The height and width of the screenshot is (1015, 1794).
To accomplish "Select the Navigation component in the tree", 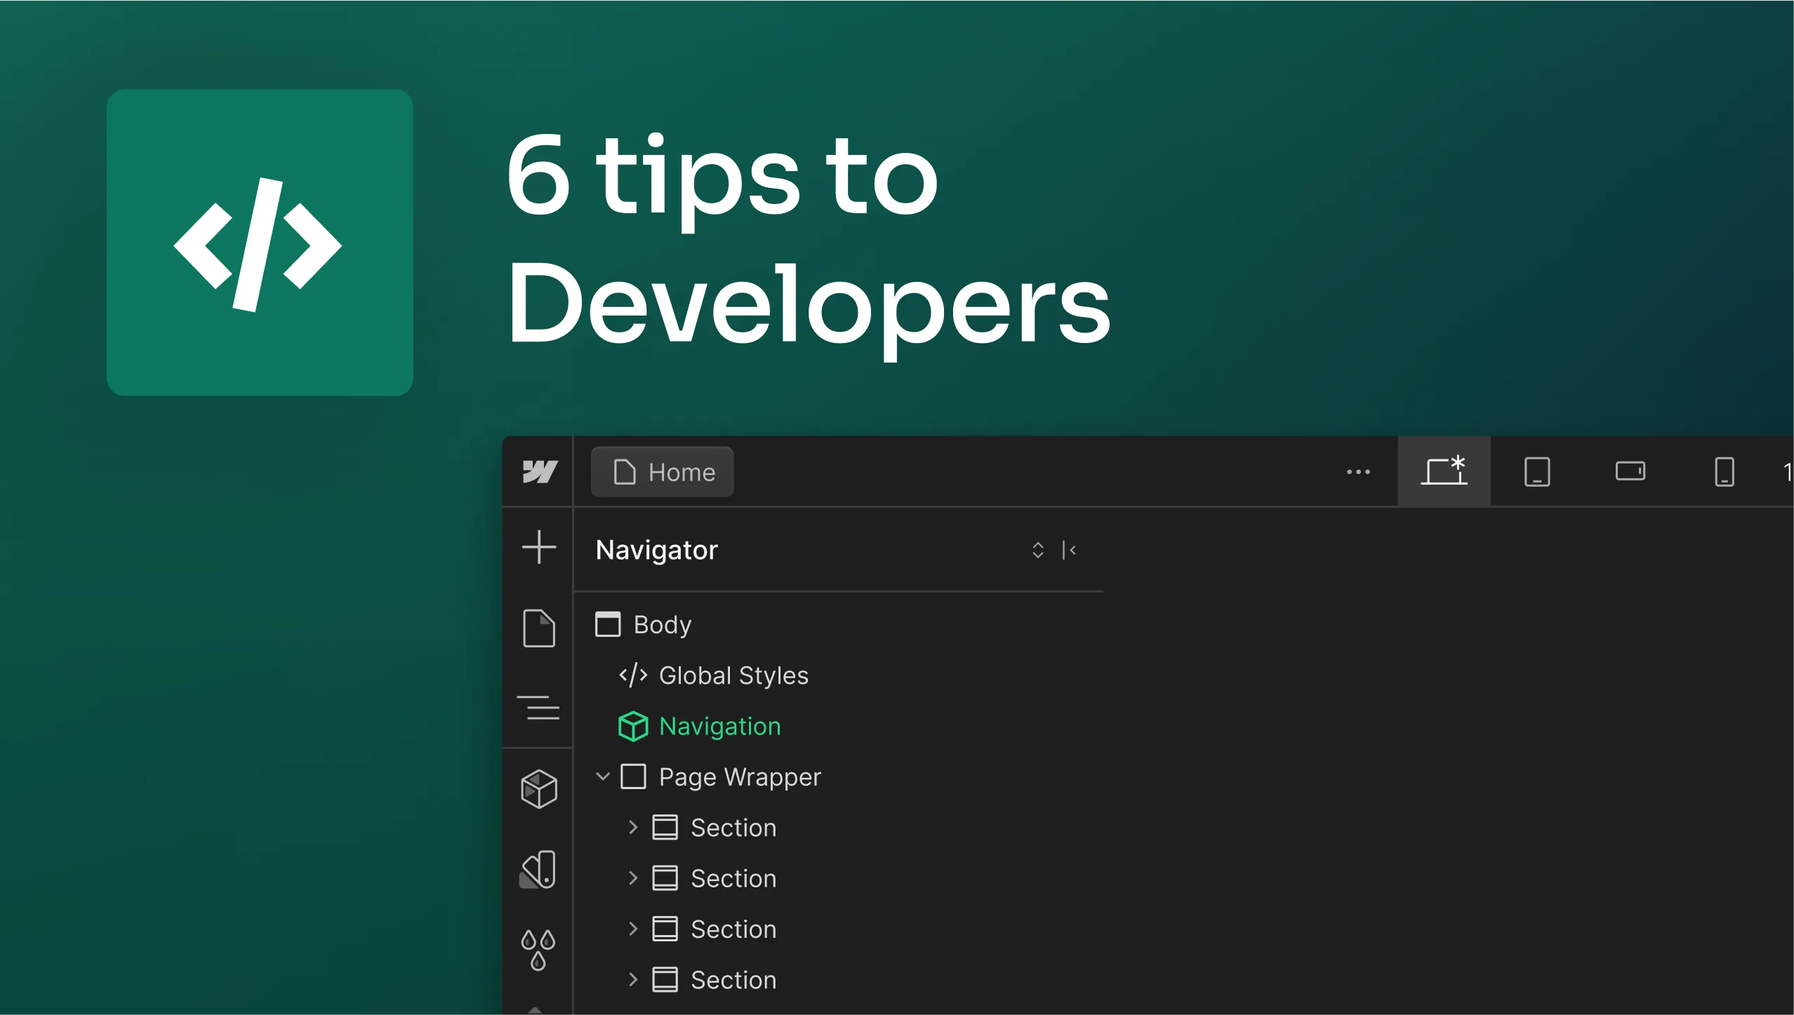I will click(x=719, y=726).
